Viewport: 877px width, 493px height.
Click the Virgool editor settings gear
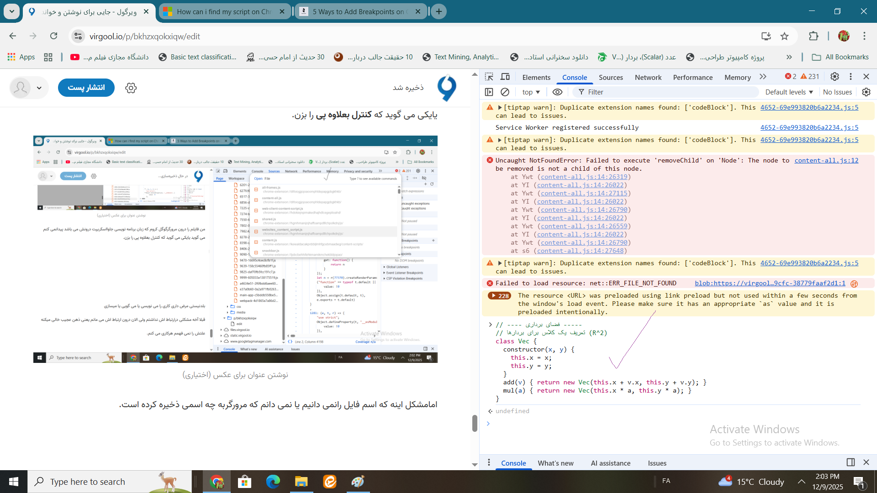pos(131,88)
